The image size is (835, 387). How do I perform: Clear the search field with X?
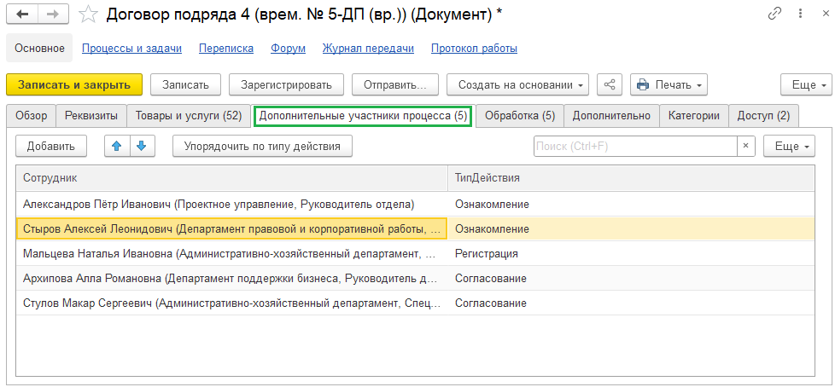(x=746, y=146)
